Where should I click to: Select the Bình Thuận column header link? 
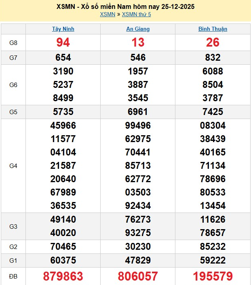point(213,29)
